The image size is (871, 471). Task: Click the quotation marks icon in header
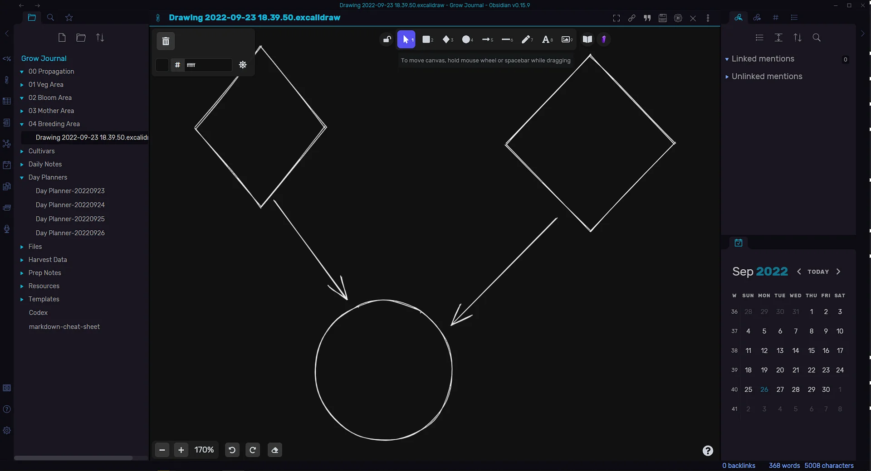(647, 18)
